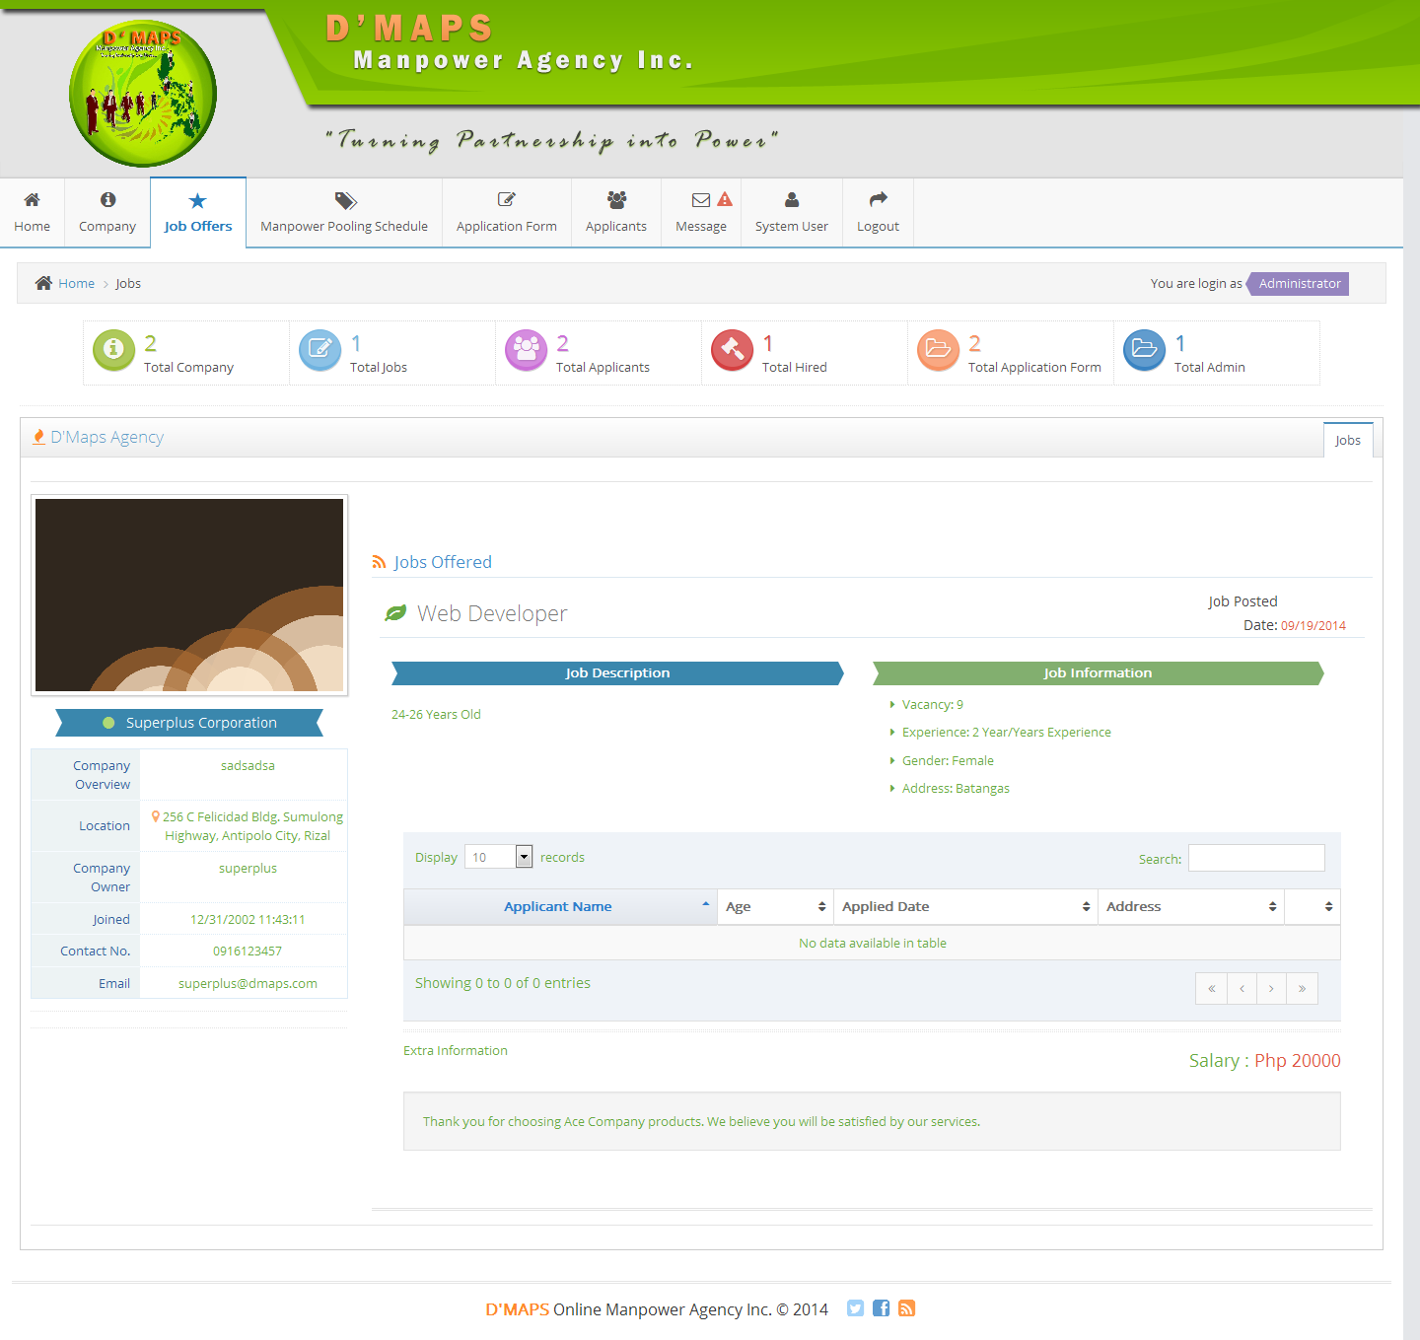Click the Job Information ribbon header
Viewport: 1420px width, 1340px height.
coord(1098,673)
